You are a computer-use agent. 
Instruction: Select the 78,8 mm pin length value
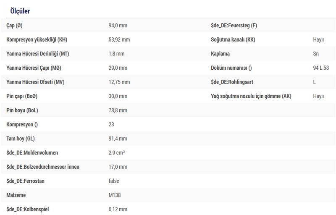click(118, 110)
